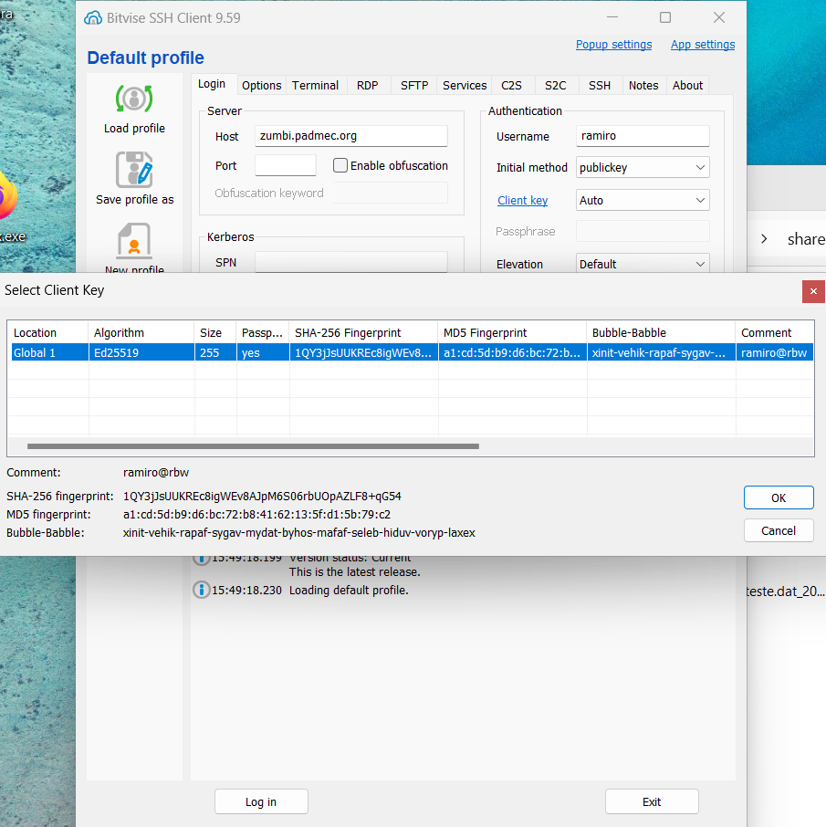Image resolution: width=826 pixels, height=827 pixels.
Task: Click the Firefox desktop icon
Action: [x=7, y=197]
